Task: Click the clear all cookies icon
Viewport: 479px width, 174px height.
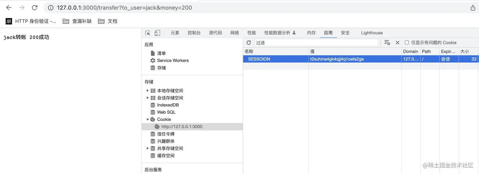Action: 387,43
